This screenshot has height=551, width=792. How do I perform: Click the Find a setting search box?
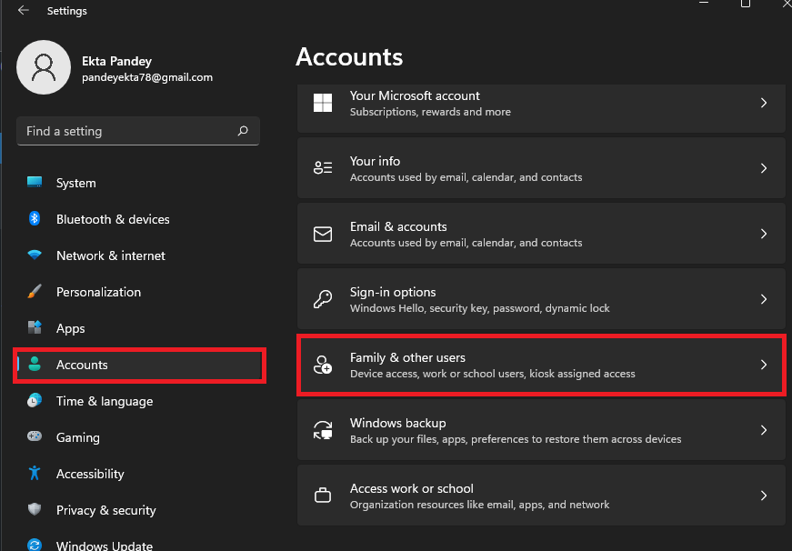127,131
